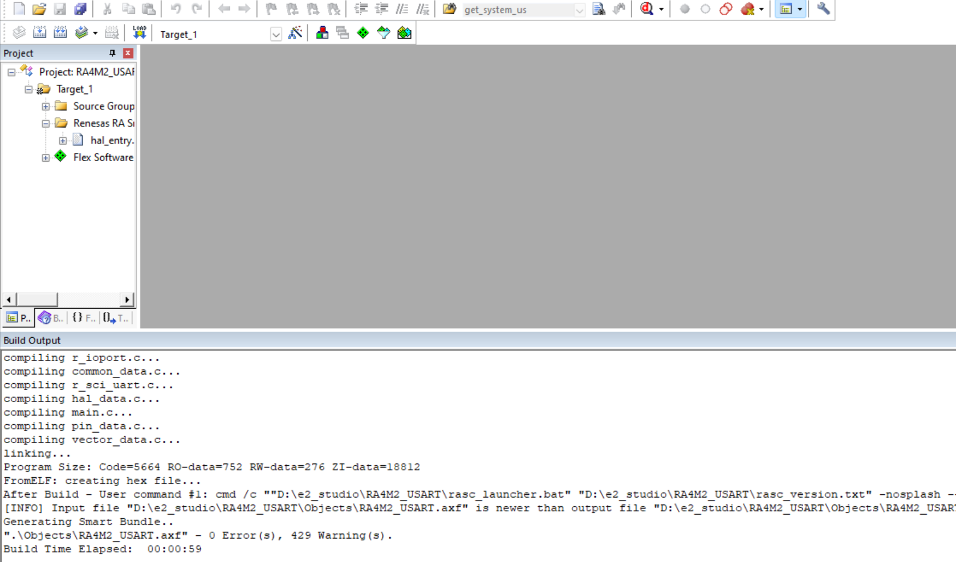Rebuild all target files icon
The height and width of the screenshot is (562, 956).
(x=60, y=33)
